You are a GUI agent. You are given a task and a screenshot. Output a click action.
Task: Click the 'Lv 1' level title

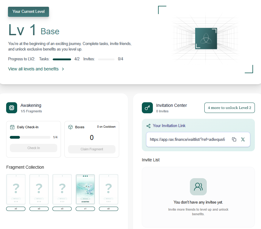pyautogui.click(x=22, y=30)
